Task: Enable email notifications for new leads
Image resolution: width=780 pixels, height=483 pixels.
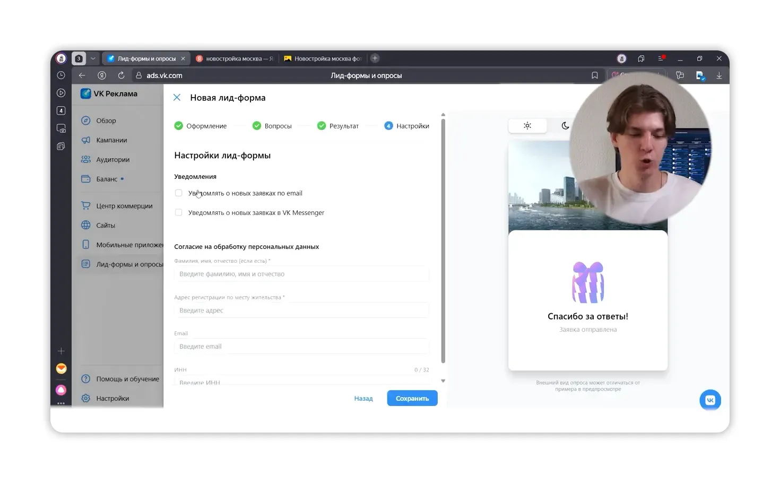Action: tap(179, 193)
